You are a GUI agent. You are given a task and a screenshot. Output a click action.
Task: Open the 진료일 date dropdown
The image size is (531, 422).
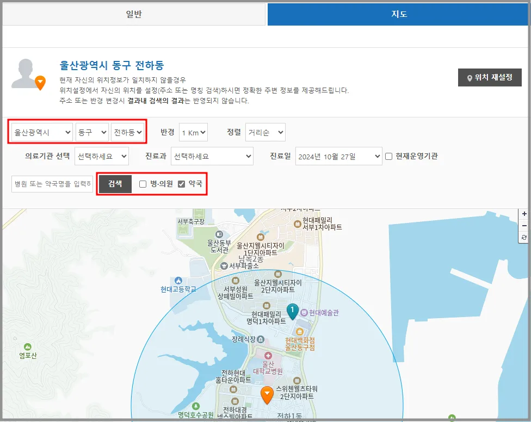click(338, 156)
